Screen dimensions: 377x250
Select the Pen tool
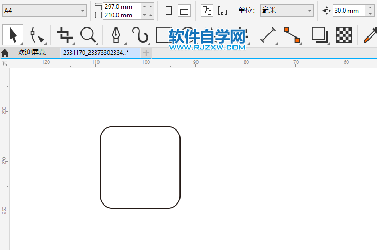[x=116, y=35]
